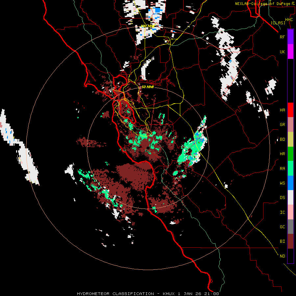Click the UK magenta legend swatch
The width and height of the screenshot is (296, 296).
(290, 52)
